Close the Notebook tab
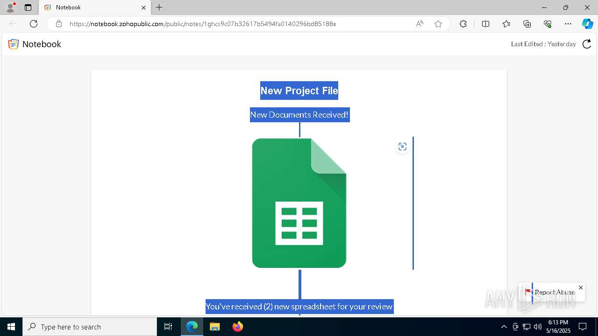 [x=143, y=7]
